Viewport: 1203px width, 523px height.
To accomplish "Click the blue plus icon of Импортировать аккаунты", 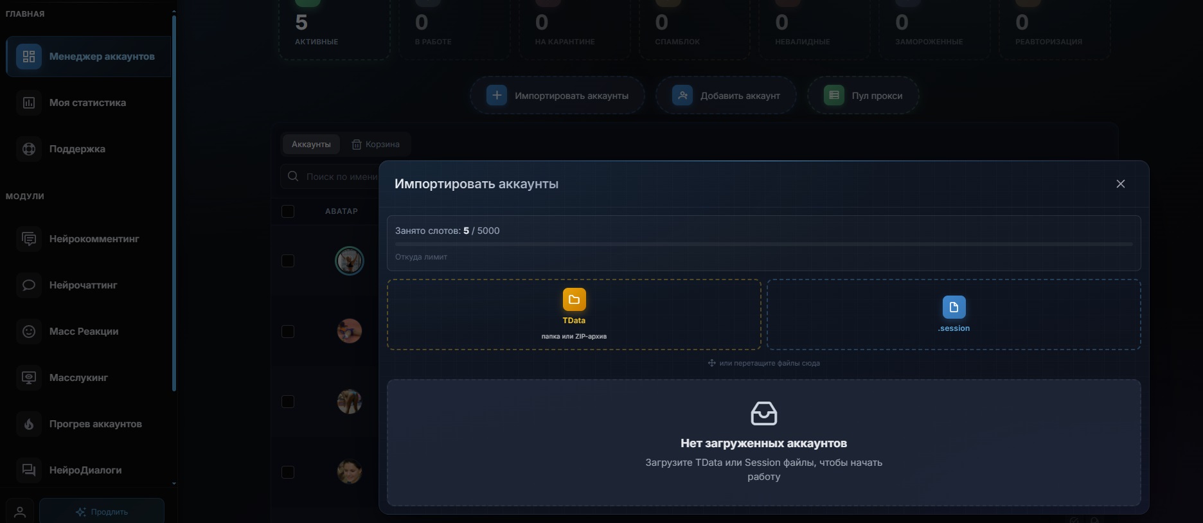I will [497, 96].
